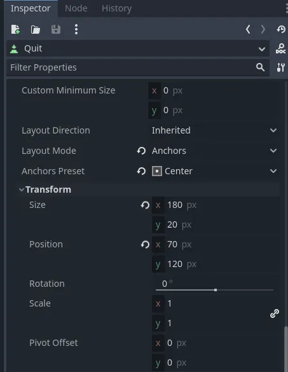This screenshot has width=288, height=372.
Task: Open inspector property display settings icon
Action: pyautogui.click(x=280, y=67)
